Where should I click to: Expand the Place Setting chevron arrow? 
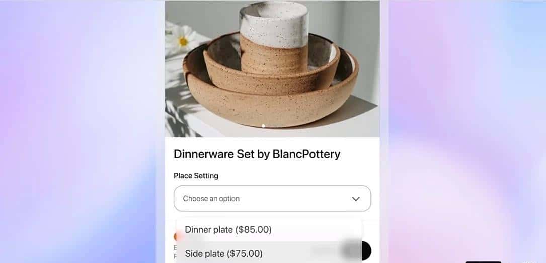tap(355, 199)
